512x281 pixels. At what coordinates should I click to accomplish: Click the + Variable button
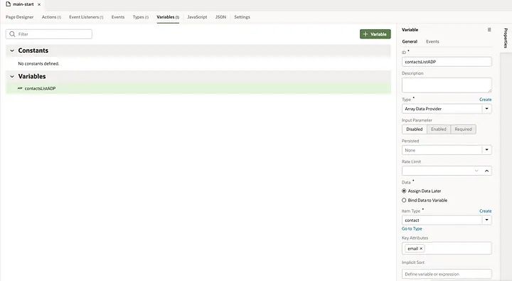pyautogui.click(x=375, y=34)
